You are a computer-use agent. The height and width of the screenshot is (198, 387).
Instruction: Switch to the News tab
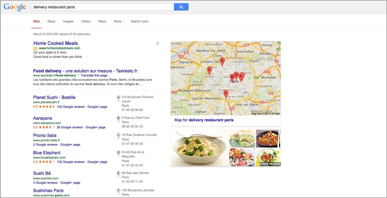[x=102, y=21]
